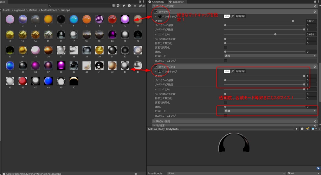Image resolution: width=321 pixels, height=175 pixels.
Task: Click 透明度 value field showing 0.857
Action: click(311, 21)
